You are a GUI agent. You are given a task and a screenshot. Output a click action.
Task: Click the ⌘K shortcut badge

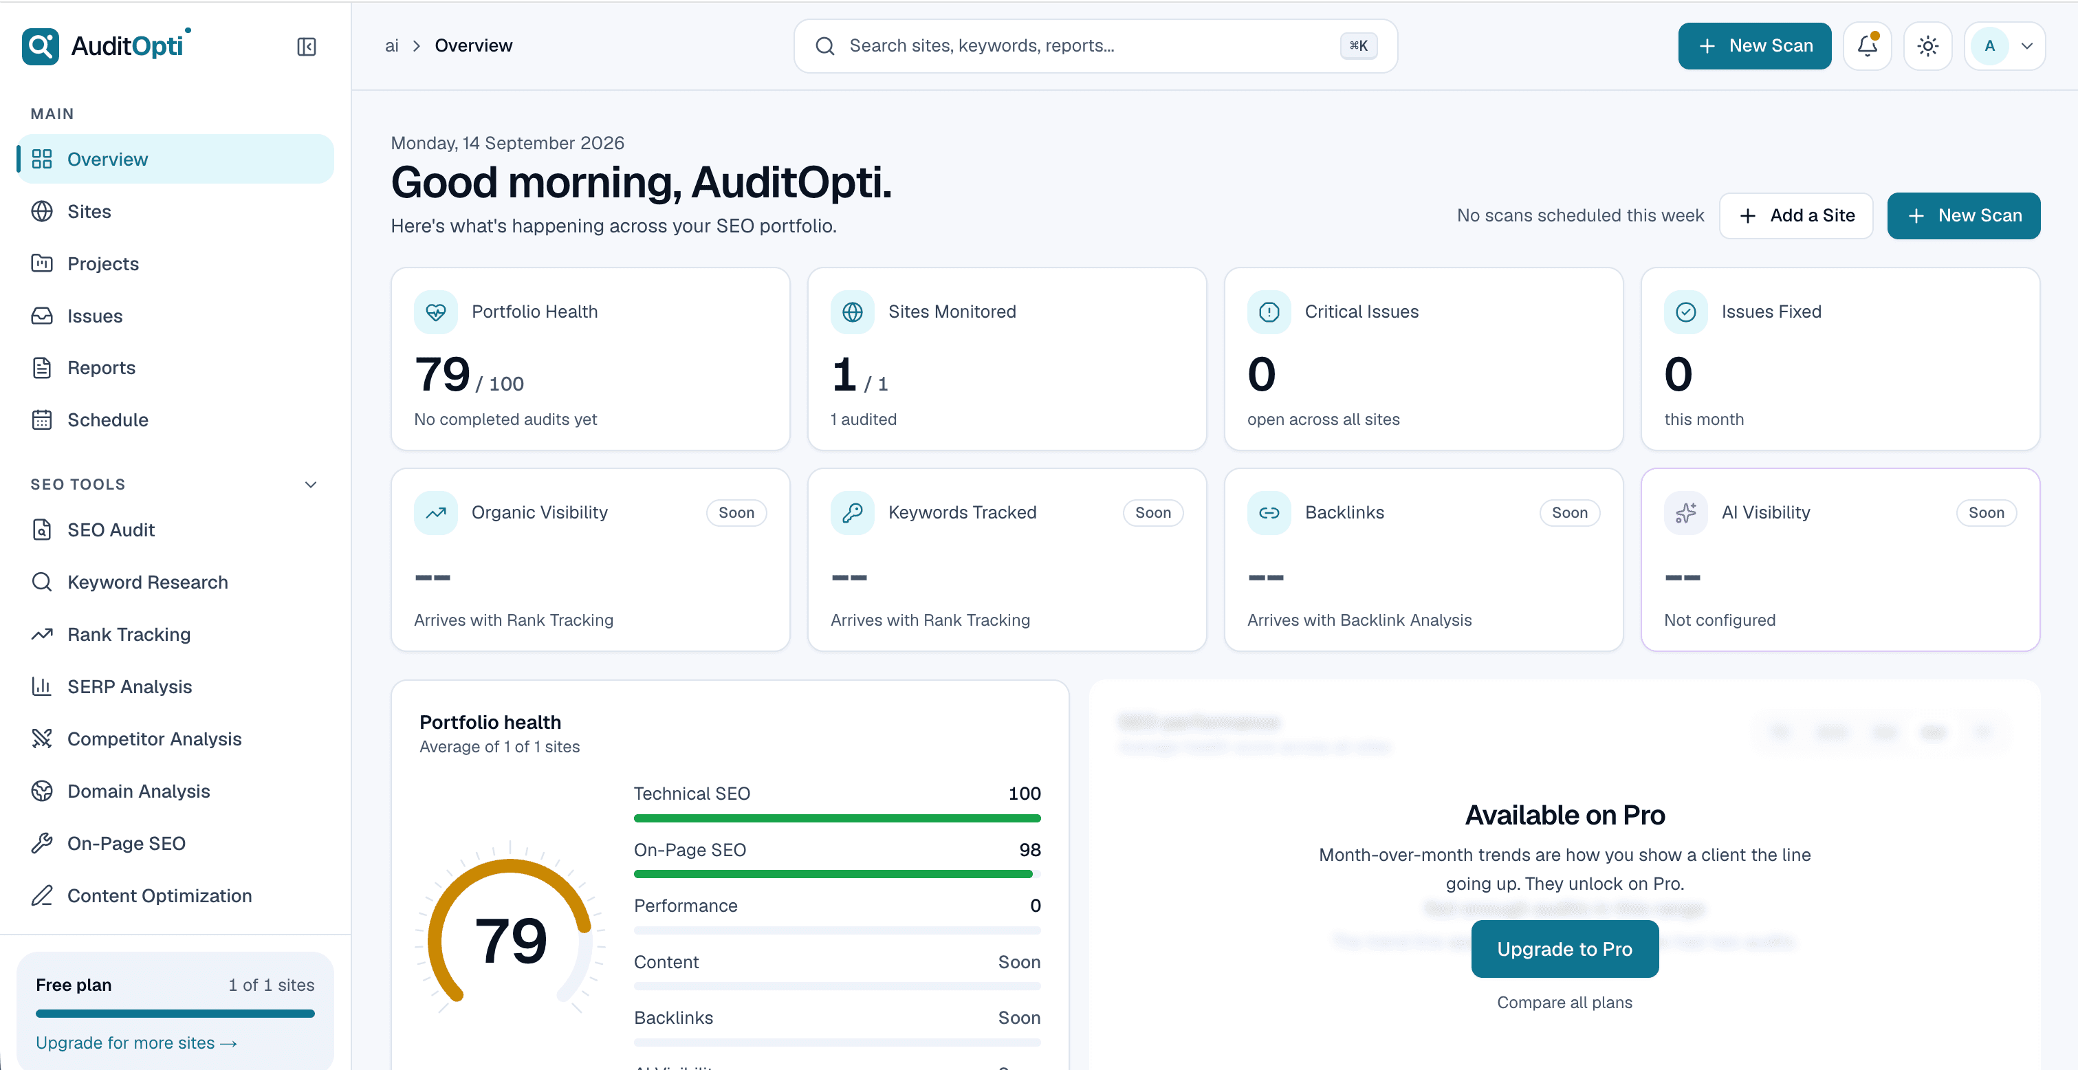pos(1359,46)
